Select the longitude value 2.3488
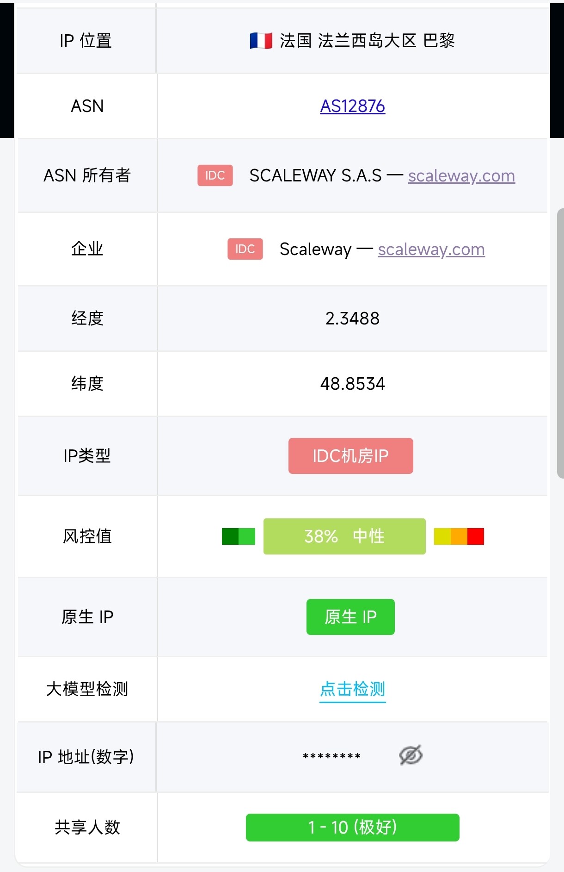564x872 pixels. click(x=353, y=318)
